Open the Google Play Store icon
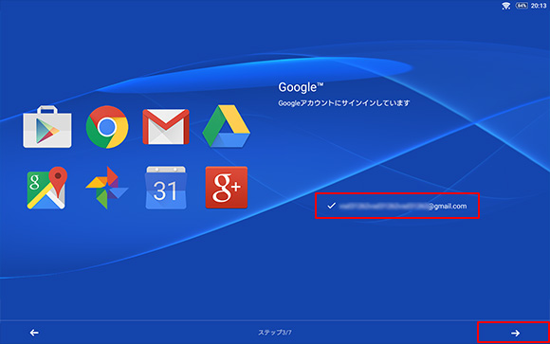Screen dimensions: 550x344 tap(47, 127)
